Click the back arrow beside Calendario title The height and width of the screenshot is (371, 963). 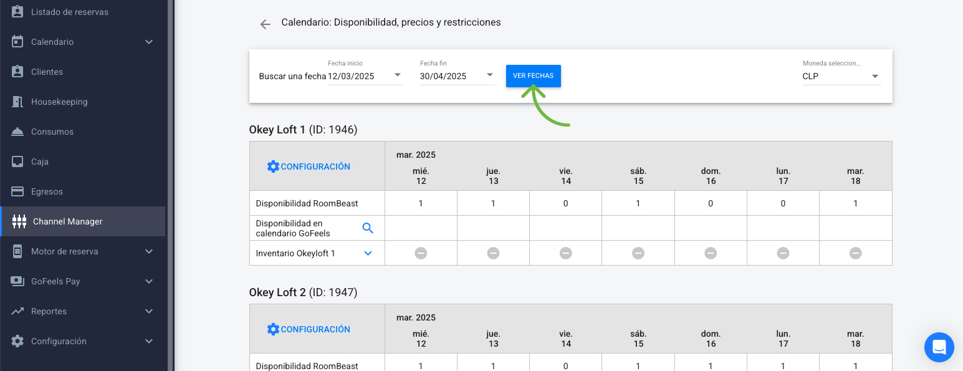[266, 24]
